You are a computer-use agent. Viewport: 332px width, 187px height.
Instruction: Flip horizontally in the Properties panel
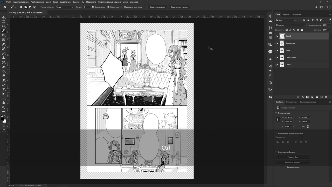(303, 126)
